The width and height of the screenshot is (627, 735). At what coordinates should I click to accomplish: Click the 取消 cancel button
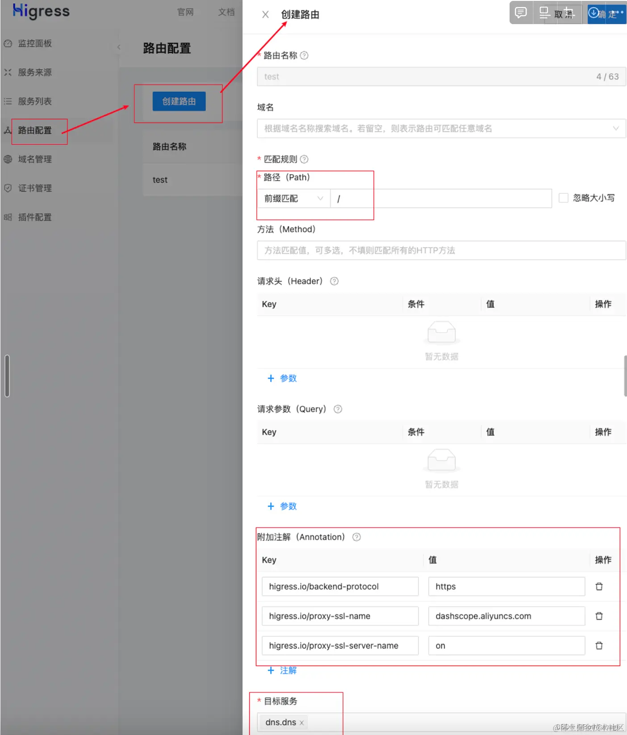pyautogui.click(x=564, y=14)
